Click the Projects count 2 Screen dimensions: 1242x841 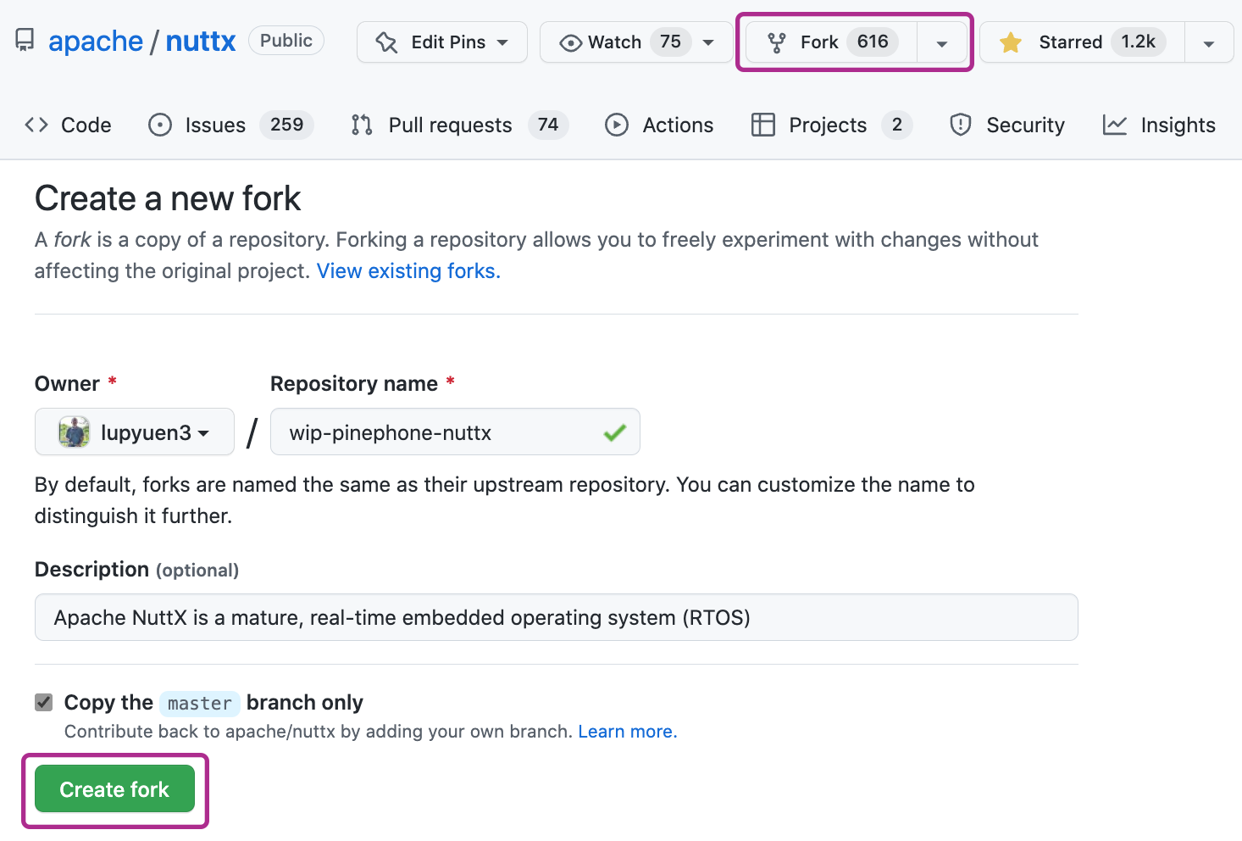point(897,125)
